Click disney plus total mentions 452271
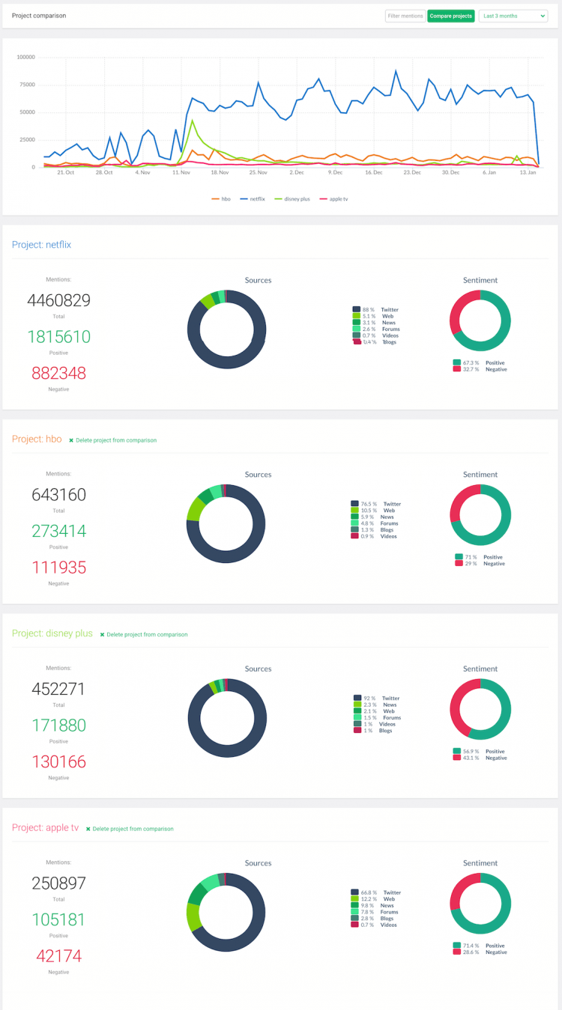 tap(58, 689)
